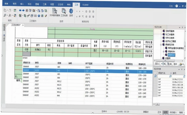Select the 工艺文件3* document tab
The height and width of the screenshot is (115, 187).
pos(16,25)
